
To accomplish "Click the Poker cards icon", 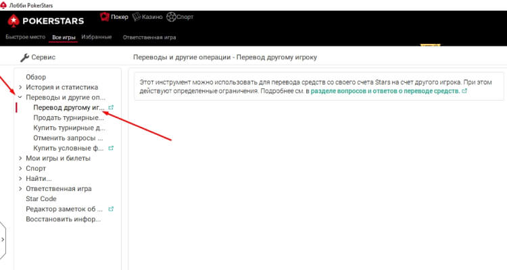I will point(104,16).
